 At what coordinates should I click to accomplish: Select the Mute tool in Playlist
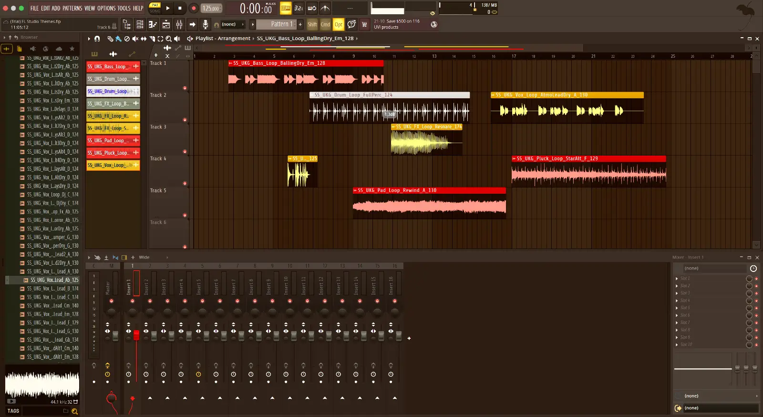pos(135,39)
